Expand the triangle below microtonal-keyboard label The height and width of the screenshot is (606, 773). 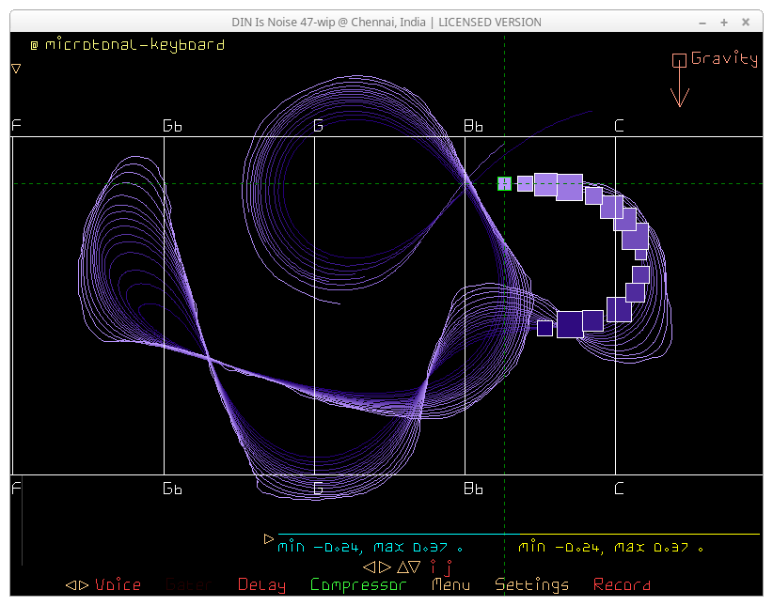[x=16, y=69]
